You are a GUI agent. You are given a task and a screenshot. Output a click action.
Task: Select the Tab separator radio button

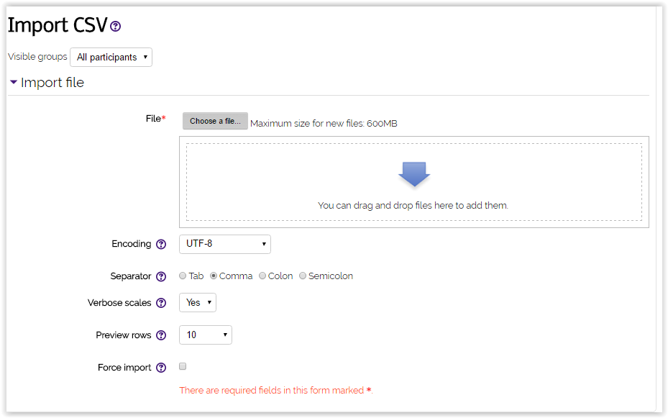[183, 276]
